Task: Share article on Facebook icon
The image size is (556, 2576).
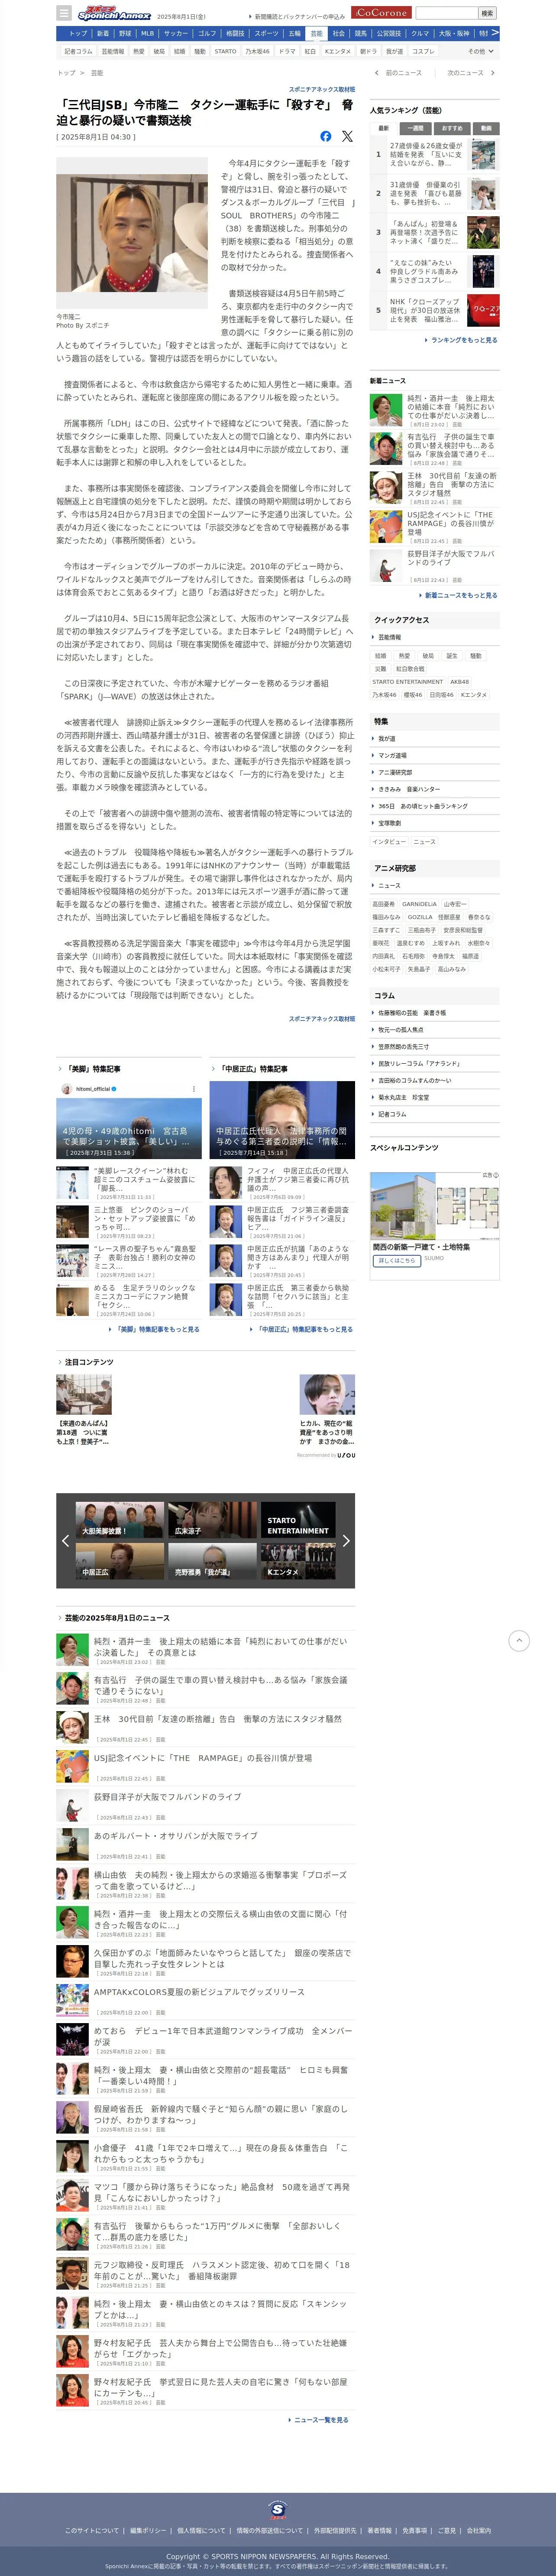Action: tap(326, 136)
